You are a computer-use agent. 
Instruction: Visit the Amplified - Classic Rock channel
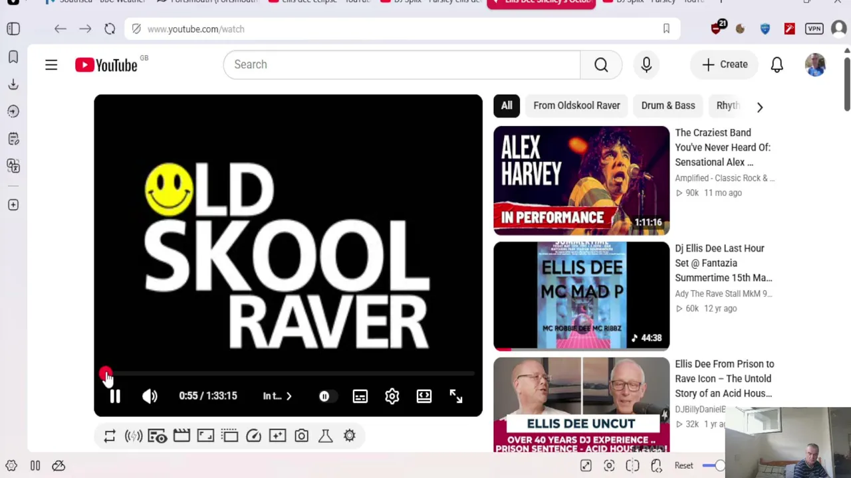pyautogui.click(x=725, y=178)
